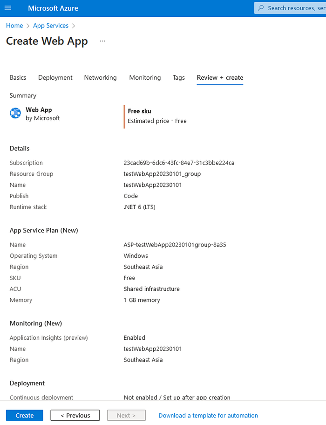Select resource group testWebApp20230101_group value
The height and width of the screenshot is (425, 326).
coord(162,174)
